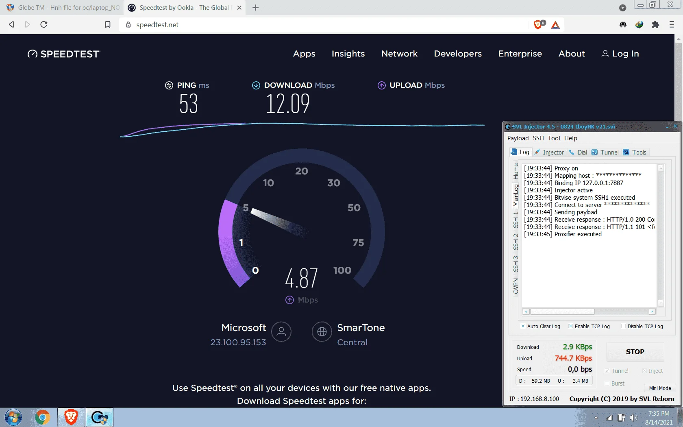
Task: Open the Windows Start menu
Action: (x=13, y=417)
